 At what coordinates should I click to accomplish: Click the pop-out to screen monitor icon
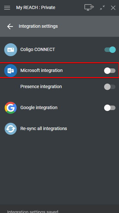click(89, 7)
